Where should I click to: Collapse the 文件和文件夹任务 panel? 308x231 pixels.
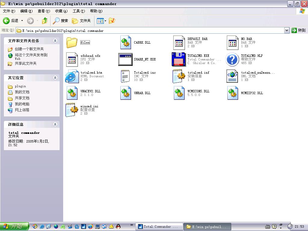pos(55,41)
